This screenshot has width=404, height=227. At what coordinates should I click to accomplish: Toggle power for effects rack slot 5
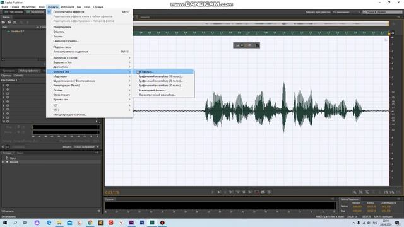click(x=8, y=102)
